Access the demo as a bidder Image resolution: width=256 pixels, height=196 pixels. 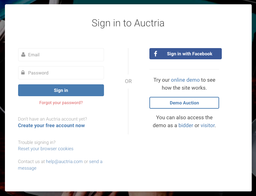186,126
